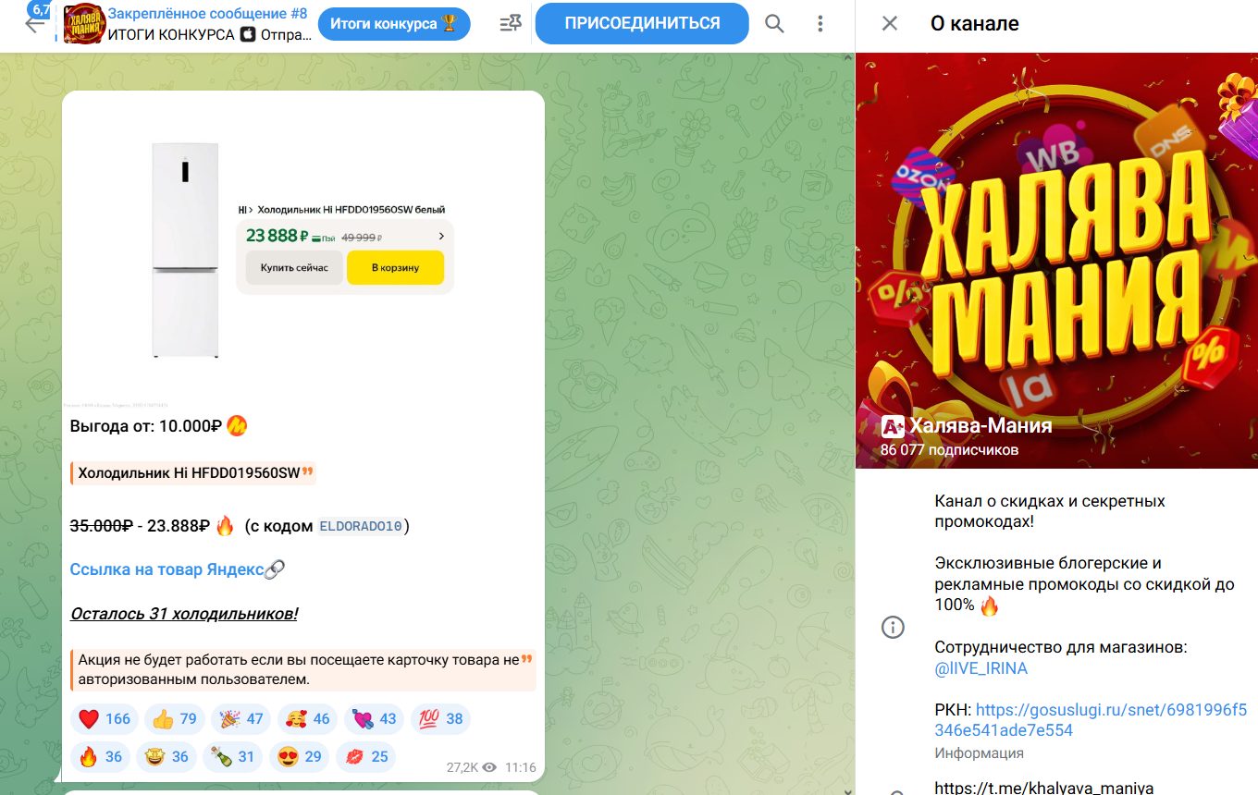Open the pinned messages list icon
The height and width of the screenshot is (795, 1258).
pyautogui.click(x=510, y=24)
